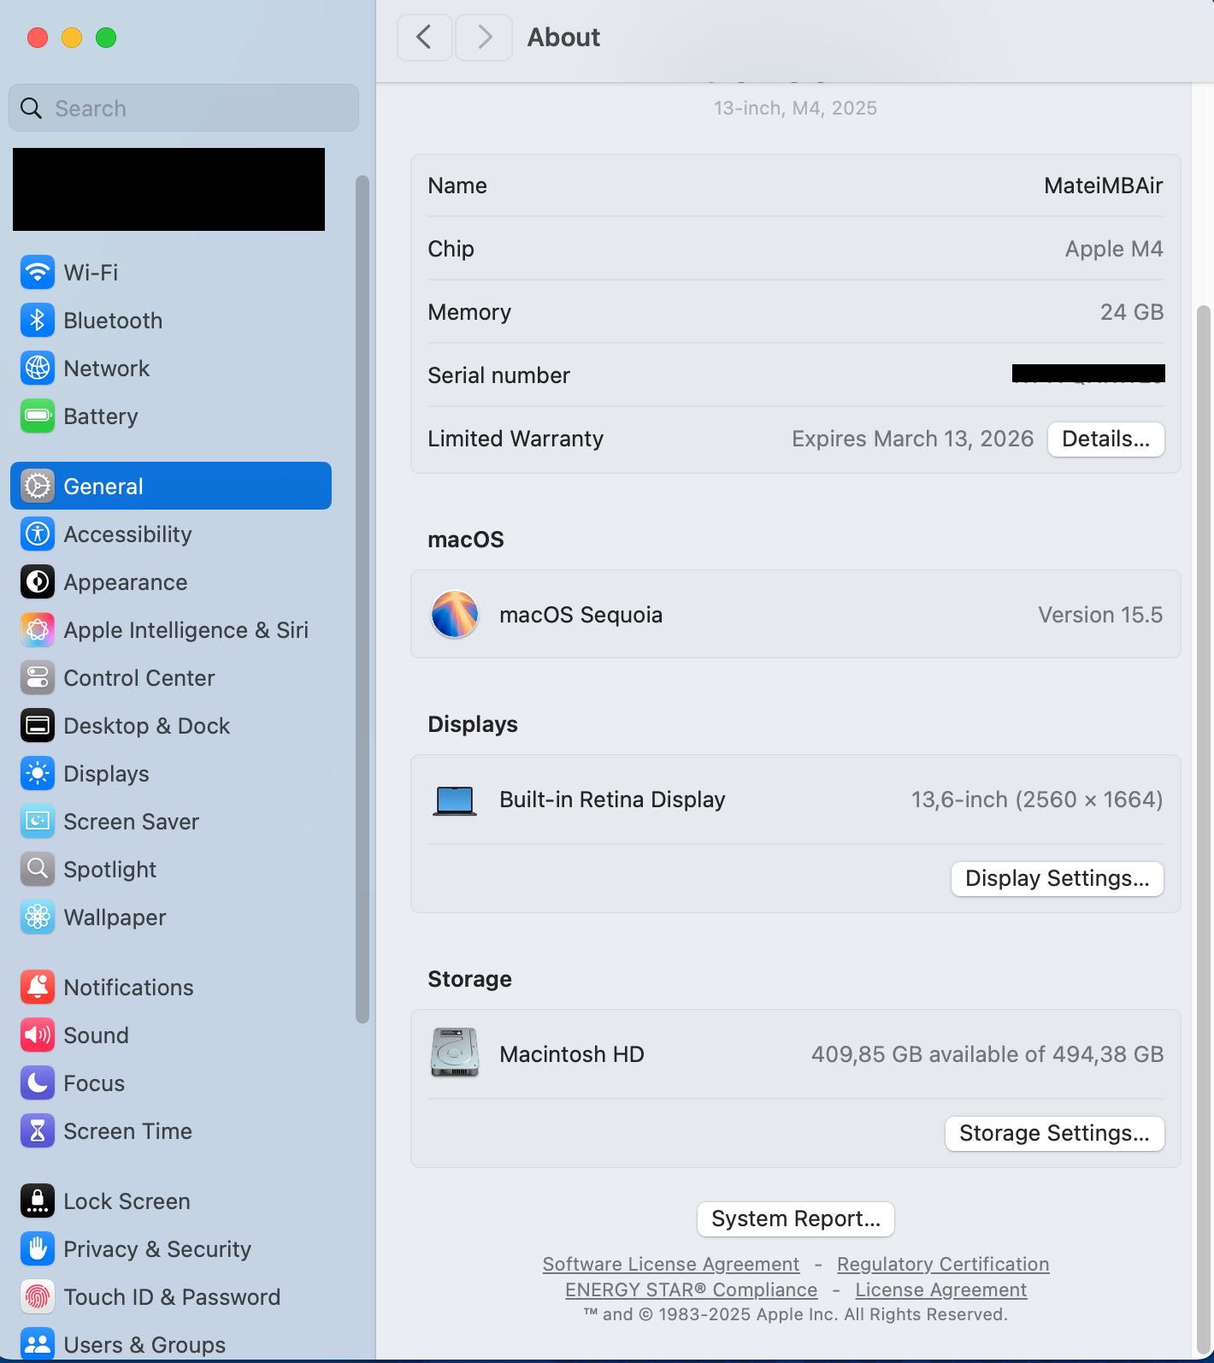Open the License Agreement link
This screenshot has height=1363, width=1214.
pos(941,1289)
